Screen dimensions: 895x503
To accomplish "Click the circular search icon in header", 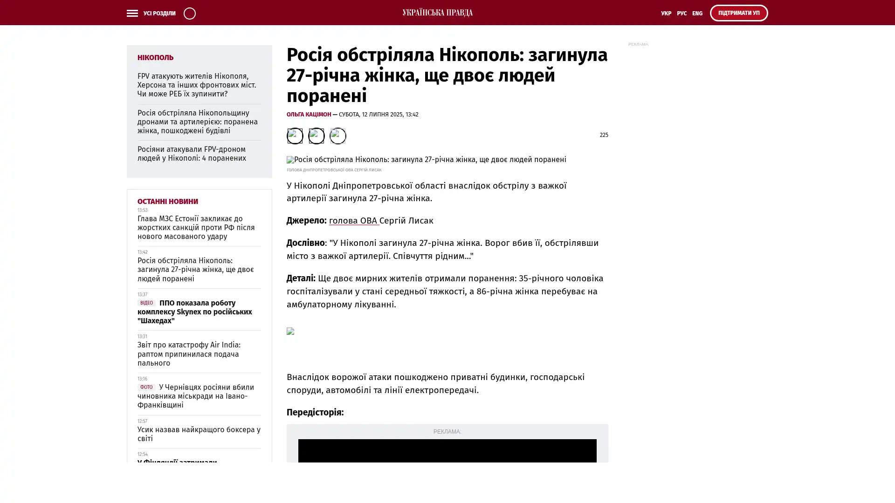I will (189, 14).
